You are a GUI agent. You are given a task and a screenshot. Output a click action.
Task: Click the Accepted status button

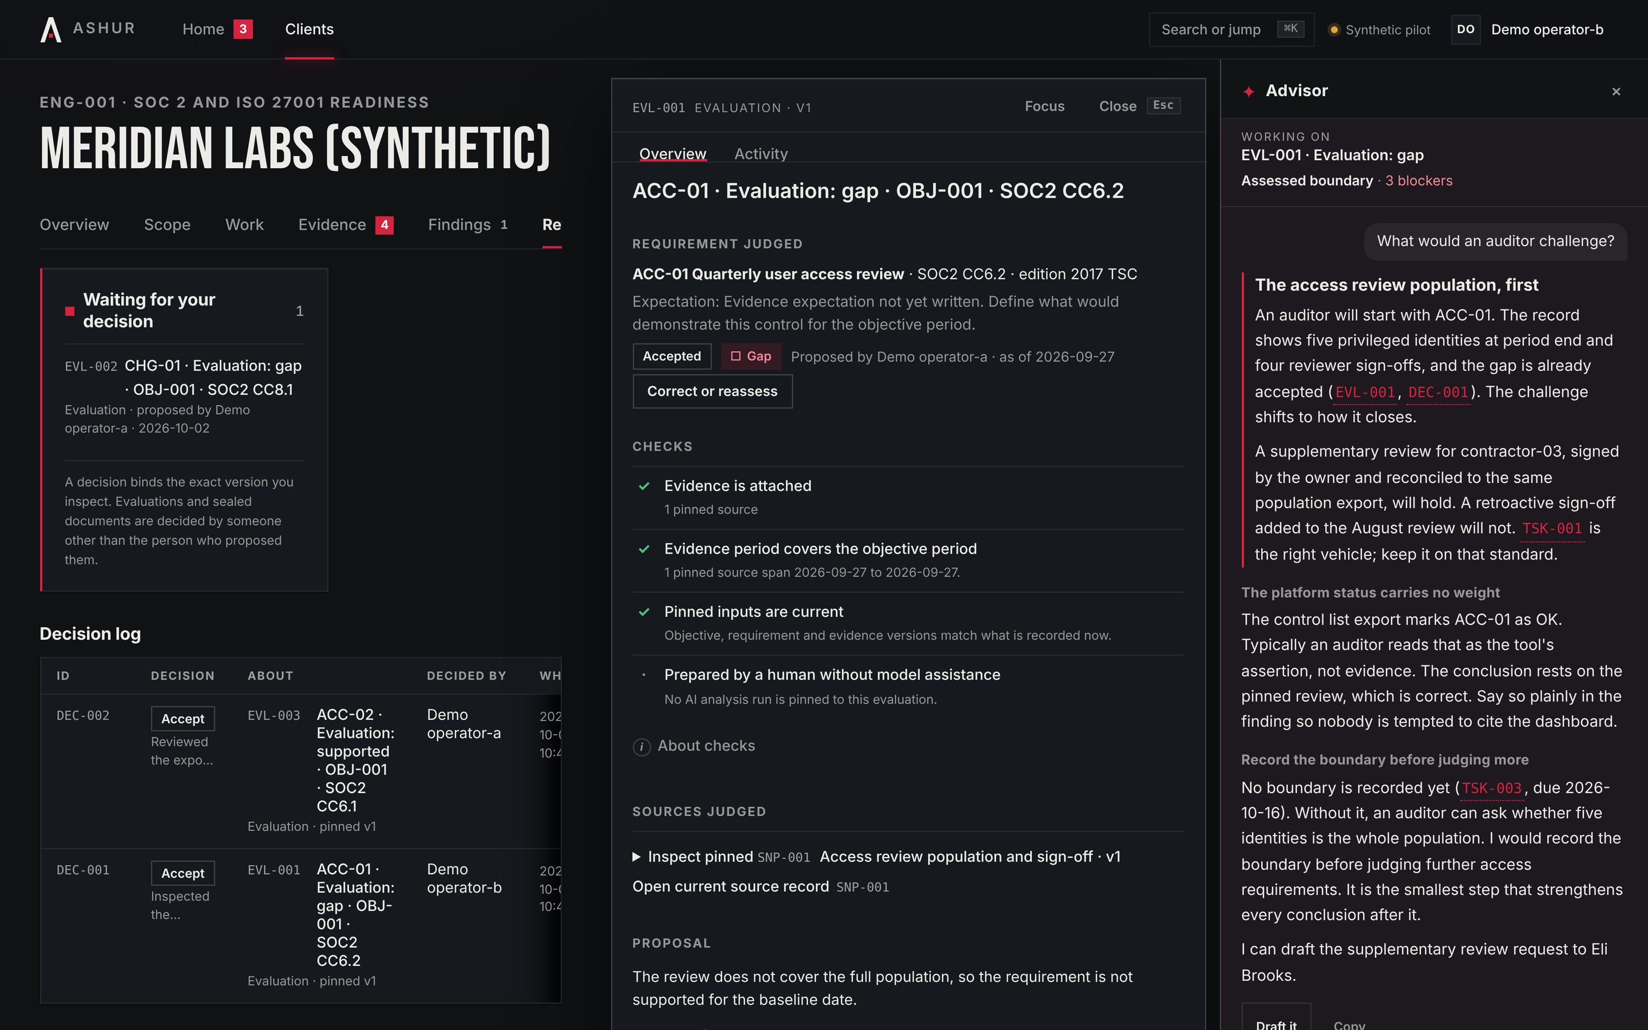672,356
